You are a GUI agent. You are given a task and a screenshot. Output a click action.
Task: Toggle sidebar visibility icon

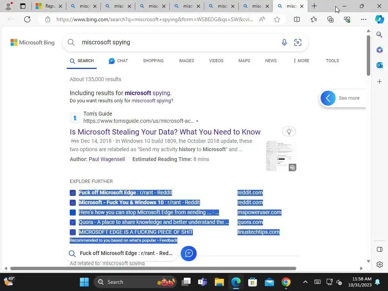(379, 249)
